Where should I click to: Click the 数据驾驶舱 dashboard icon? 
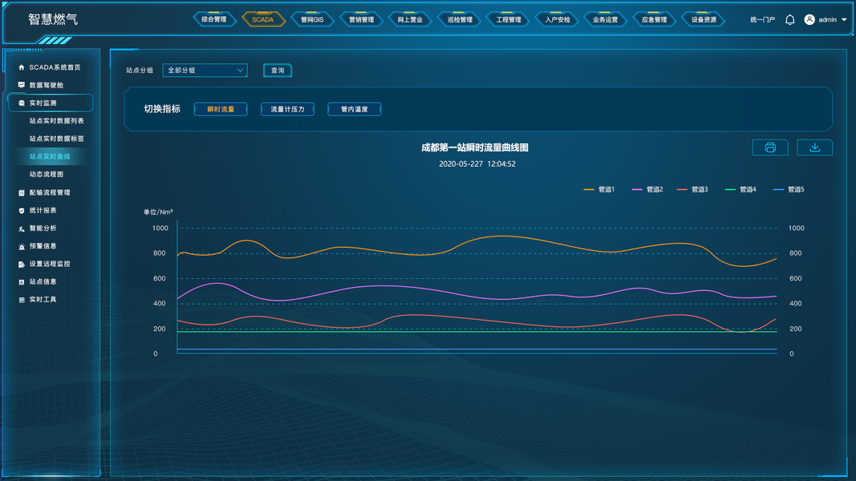tap(22, 85)
